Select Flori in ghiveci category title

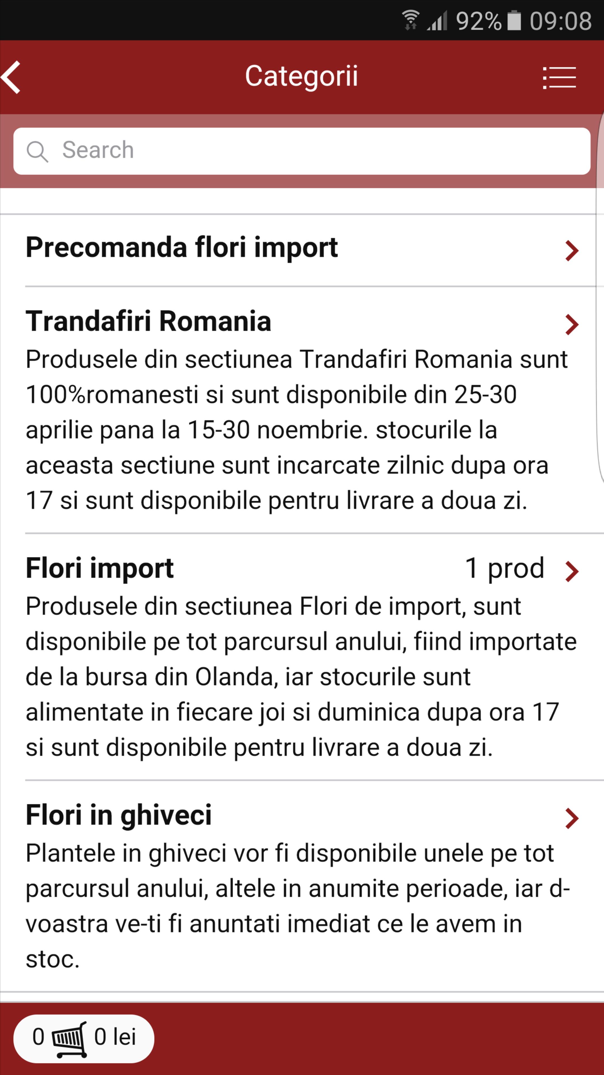pyautogui.click(x=119, y=815)
